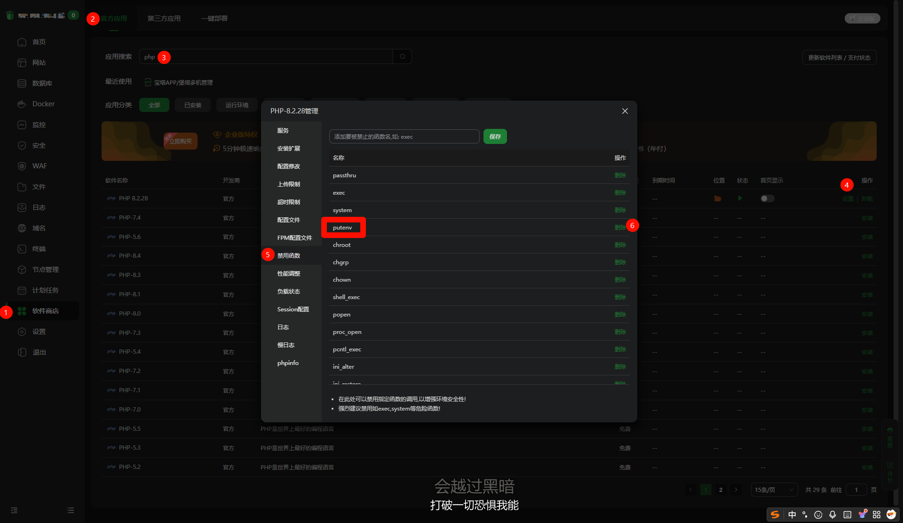Viewport: 903px width, 523px height.
Task: Close the PHP-8.2.28 management dialog
Action: click(x=625, y=111)
